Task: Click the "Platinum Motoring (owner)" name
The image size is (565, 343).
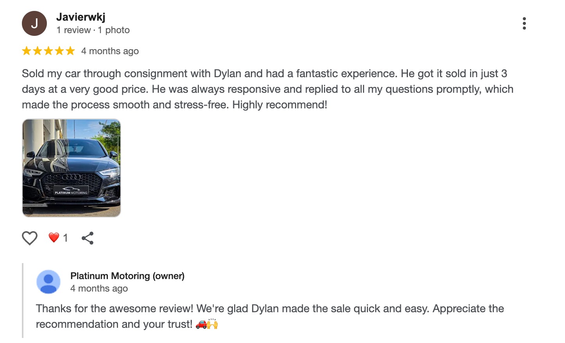Action: point(127,276)
